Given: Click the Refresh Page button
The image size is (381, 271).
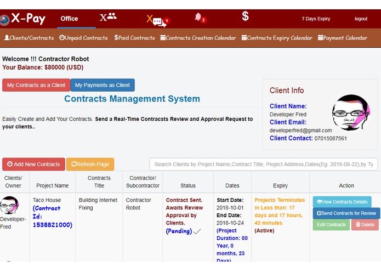Looking at the screenshot, I should [90, 164].
